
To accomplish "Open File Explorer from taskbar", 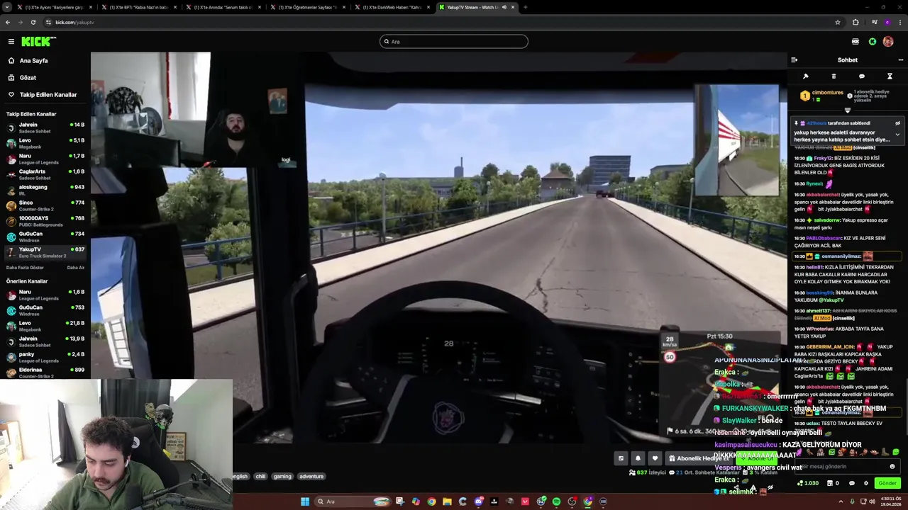I will tap(447, 501).
